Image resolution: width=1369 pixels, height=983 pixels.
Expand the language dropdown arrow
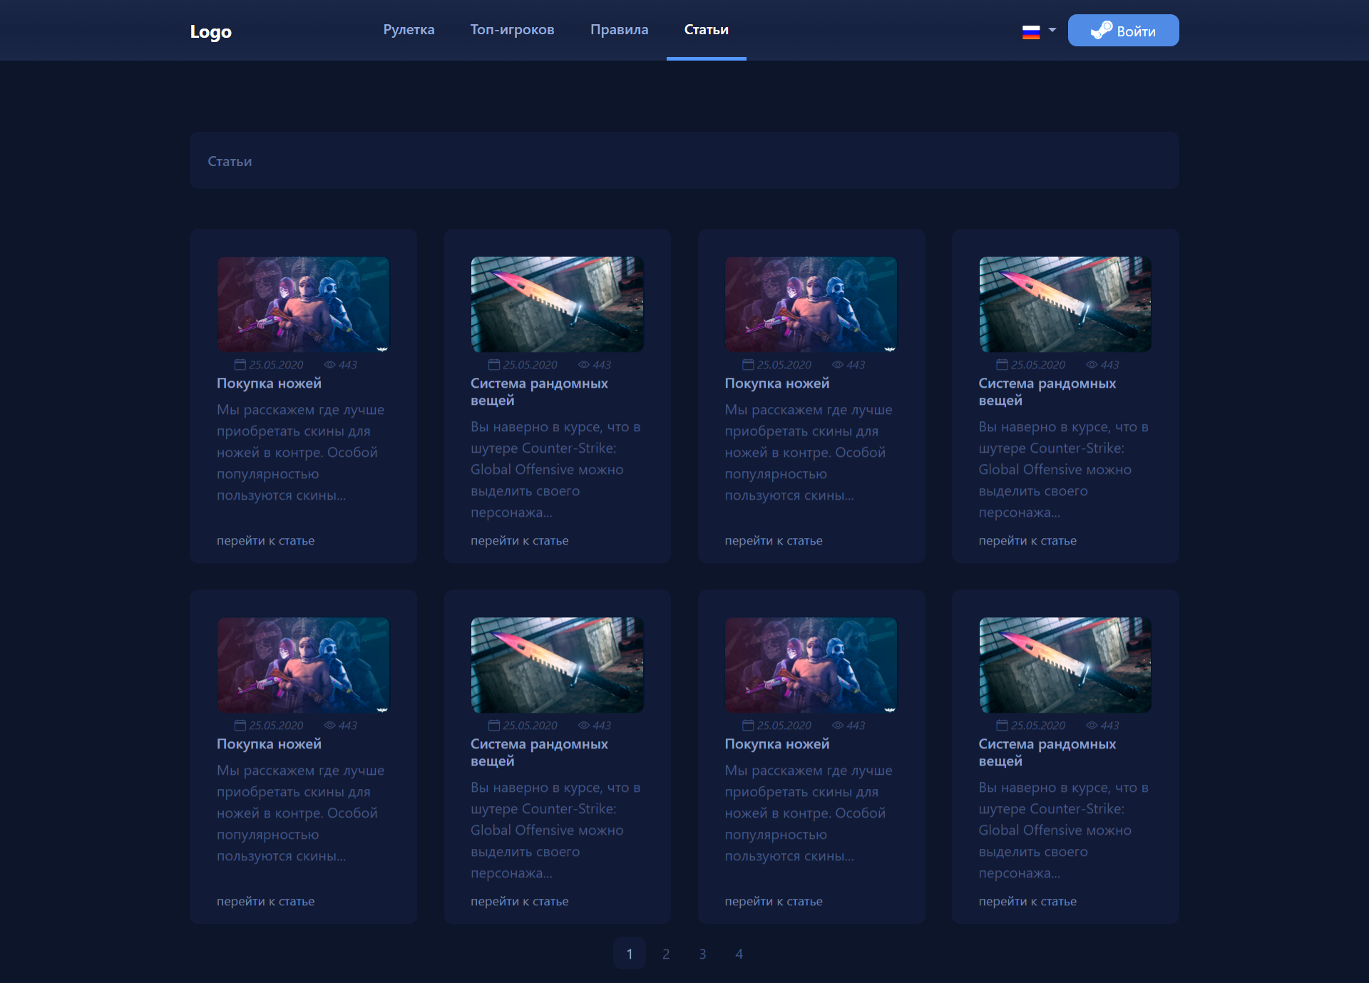pyautogui.click(x=1052, y=30)
